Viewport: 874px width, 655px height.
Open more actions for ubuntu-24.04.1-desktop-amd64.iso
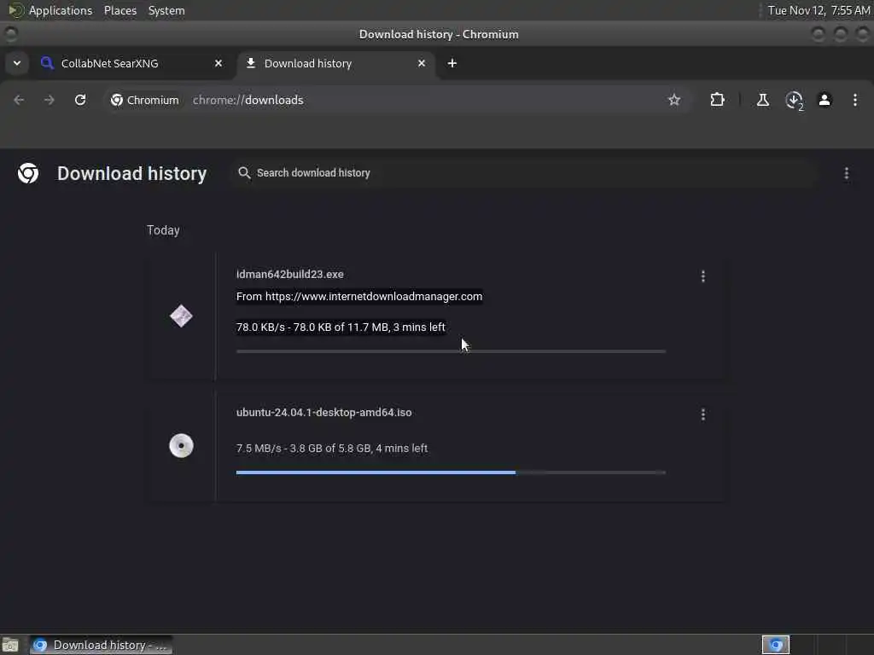[703, 414]
